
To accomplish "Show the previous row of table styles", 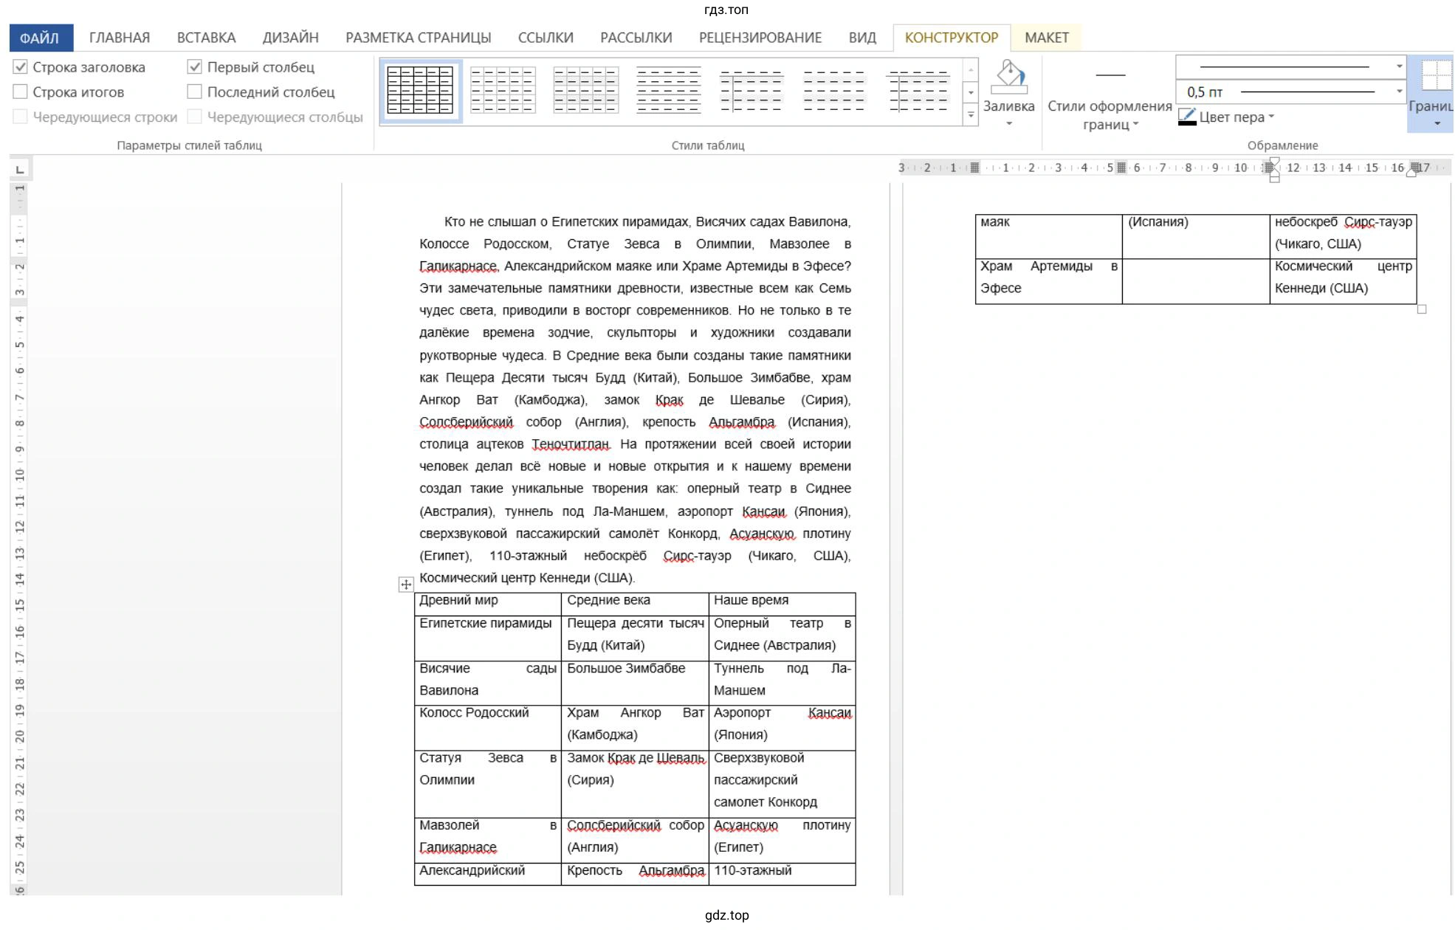I will [971, 70].
